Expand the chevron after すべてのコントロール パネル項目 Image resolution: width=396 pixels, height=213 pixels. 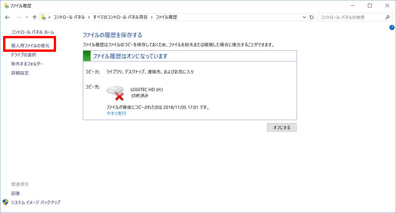(152, 17)
